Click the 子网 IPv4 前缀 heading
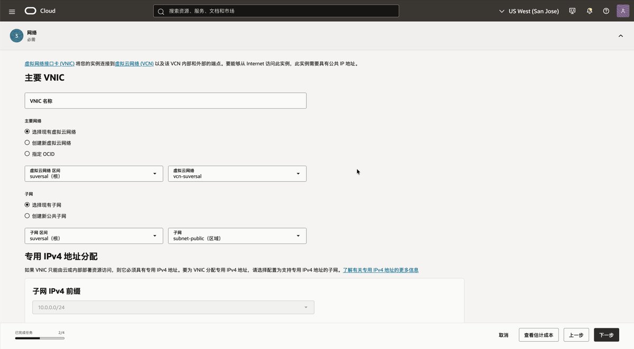Viewport: 634px width, 349px height. click(57, 291)
